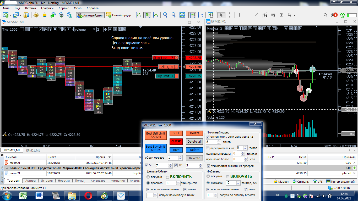Open the Файл menu
Screen dimensions: 358x201
coord(6,8)
